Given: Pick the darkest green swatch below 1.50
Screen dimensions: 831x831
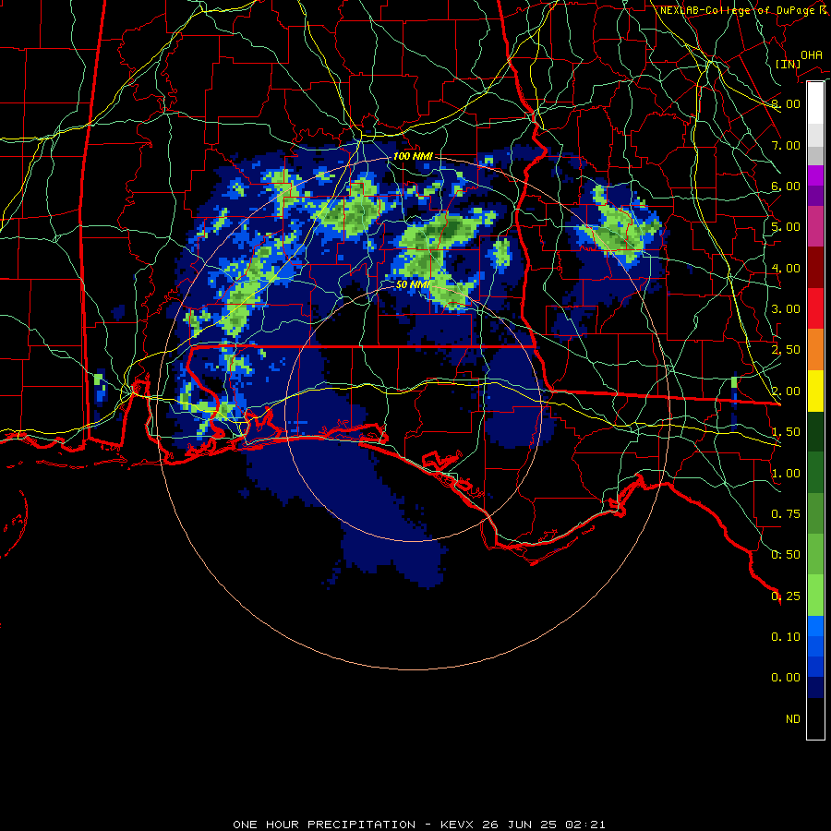Looking at the screenshot, I should (815, 432).
